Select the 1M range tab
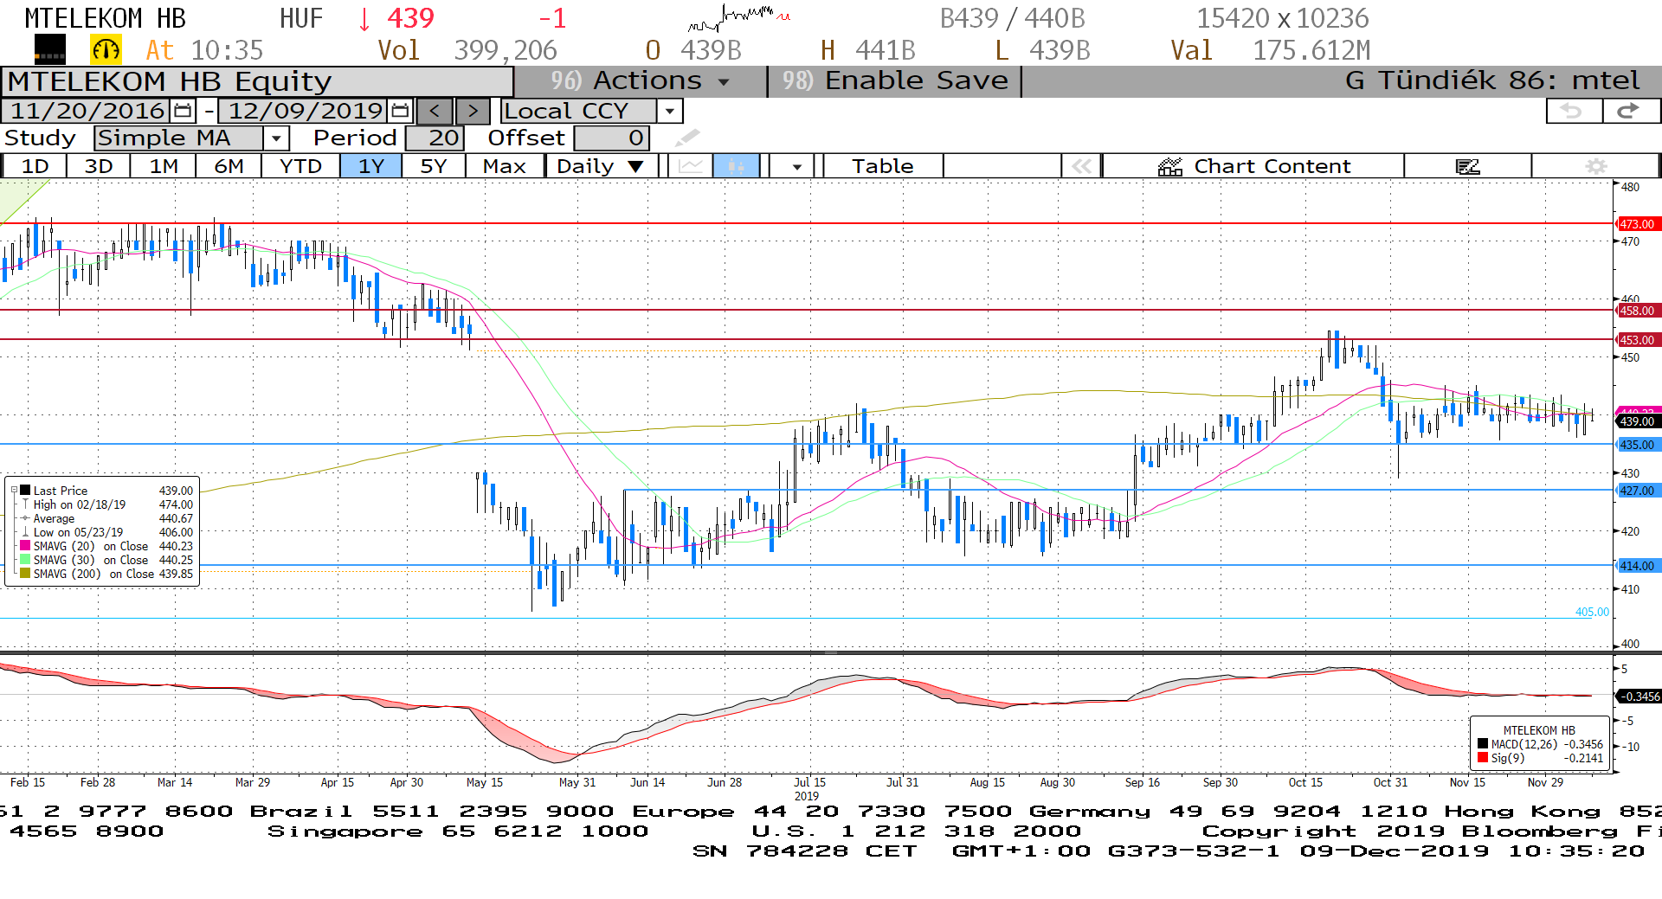The width and height of the screenshot is (1662, 899). point(164,166)
